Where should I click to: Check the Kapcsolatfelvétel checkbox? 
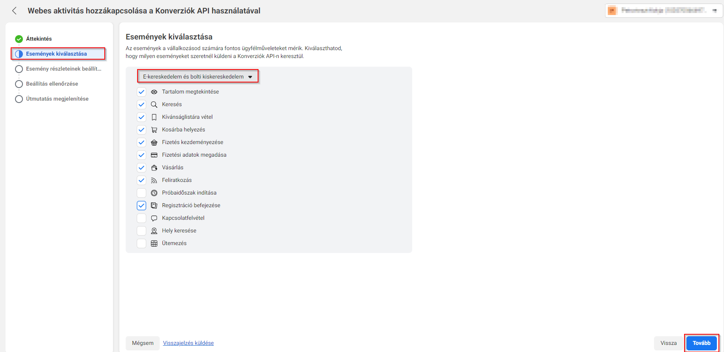tap(141, 218)
